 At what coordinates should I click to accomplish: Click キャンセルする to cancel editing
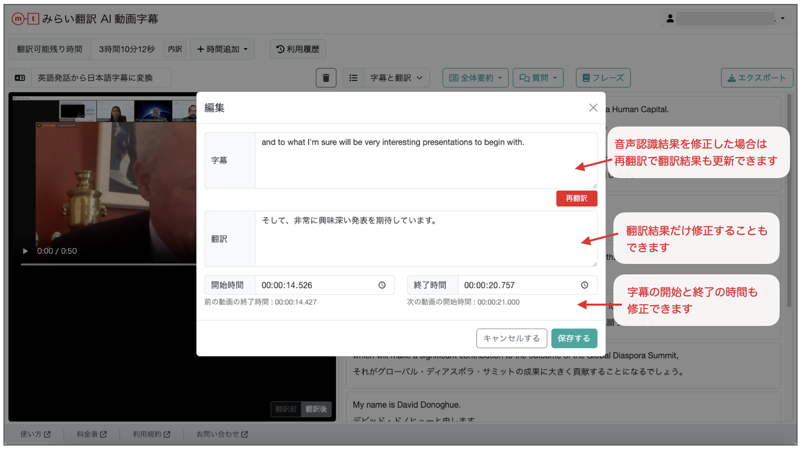point(512,338)
